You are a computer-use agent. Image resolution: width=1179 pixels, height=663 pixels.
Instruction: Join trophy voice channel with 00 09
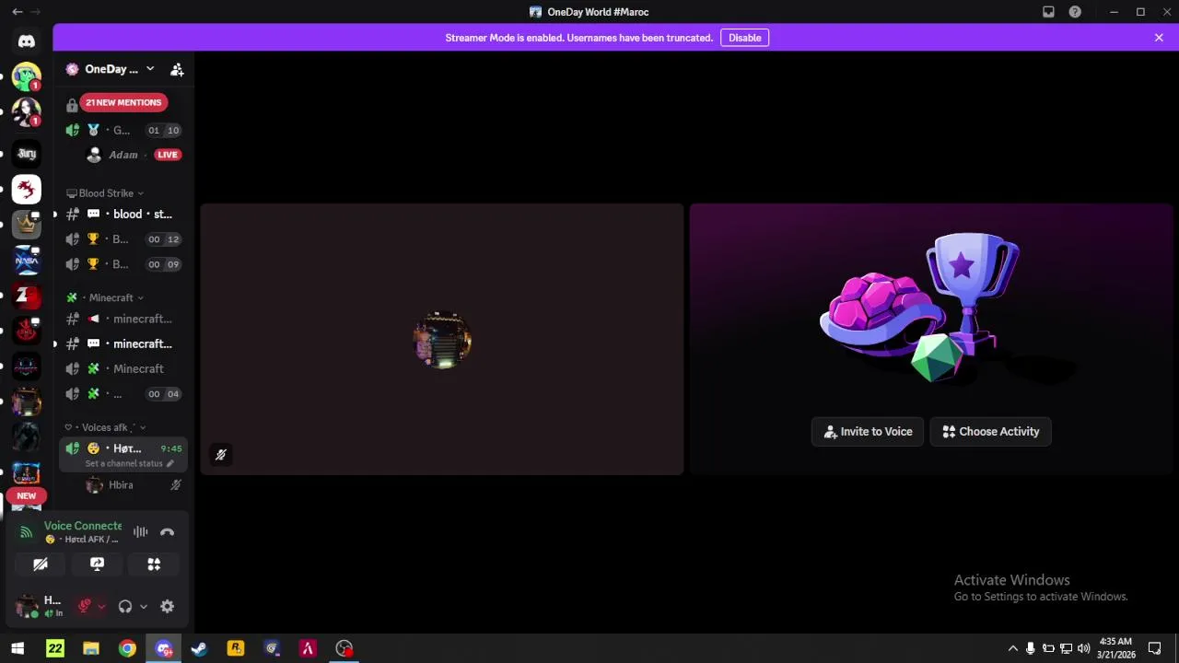coord(123,264)
